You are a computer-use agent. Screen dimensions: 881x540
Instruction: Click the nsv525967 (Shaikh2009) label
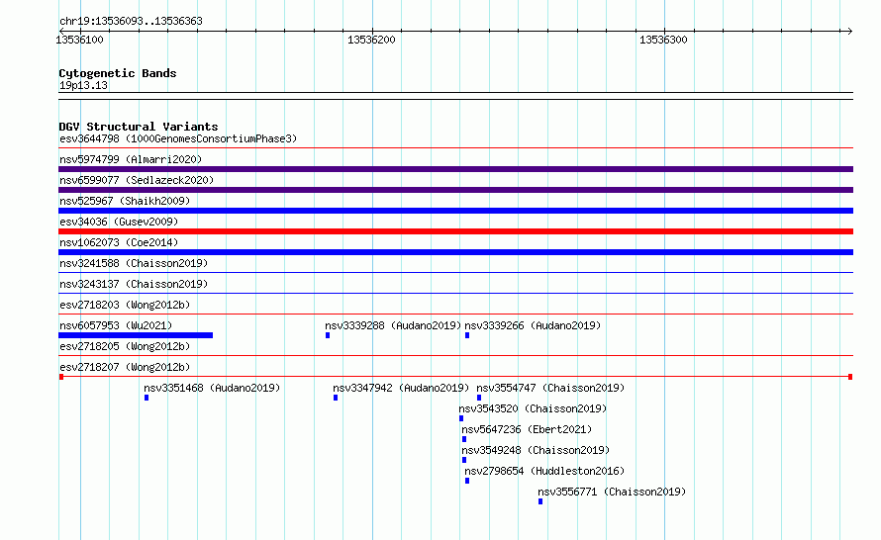(x=125, y=201)
